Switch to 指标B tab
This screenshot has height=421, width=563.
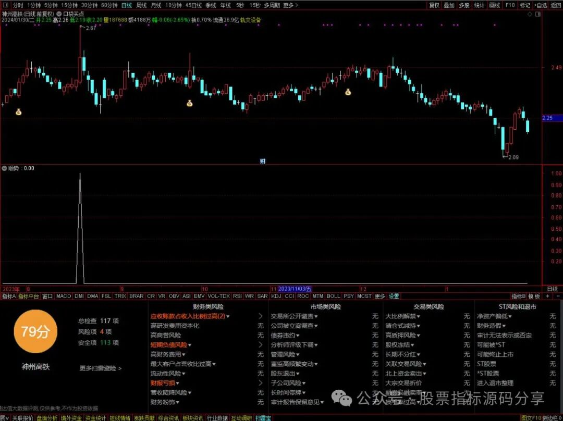519,296
